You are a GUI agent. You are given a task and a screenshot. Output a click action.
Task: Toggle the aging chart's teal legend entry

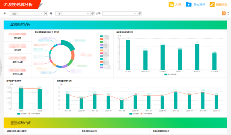click(x=170, y=74)
